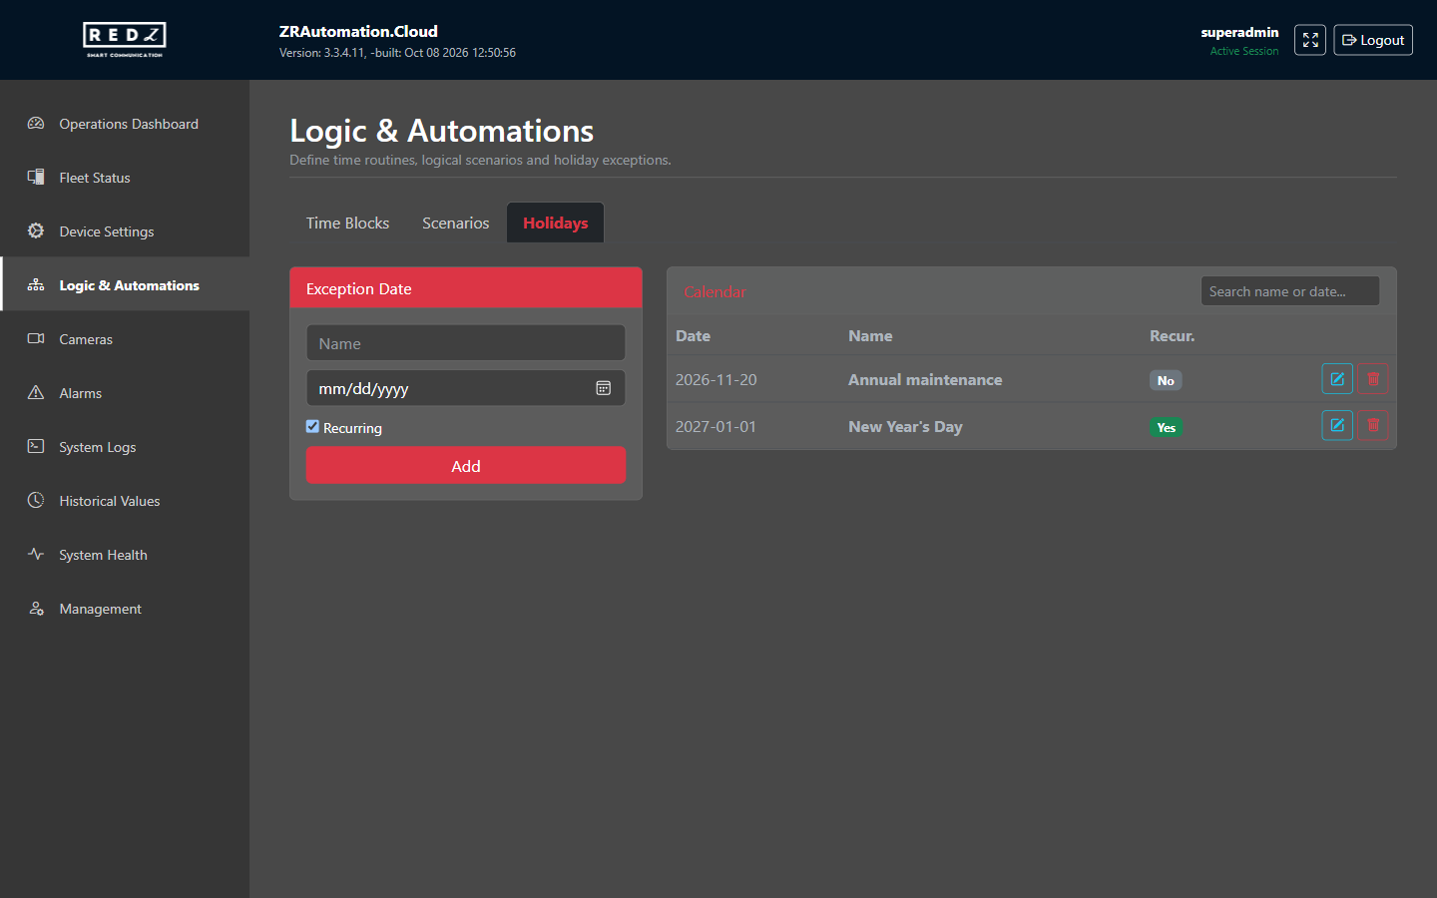1437x898 pixels.
Task: Click the System Health pulse icon
Action: (36, 555)
